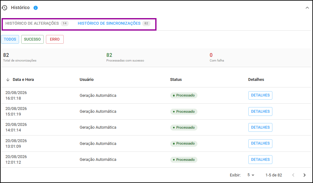The width and height of the screenshot is (313, 183).
Task: Switch to Histórico de Alterações tab
Action: tap(37, 23)
